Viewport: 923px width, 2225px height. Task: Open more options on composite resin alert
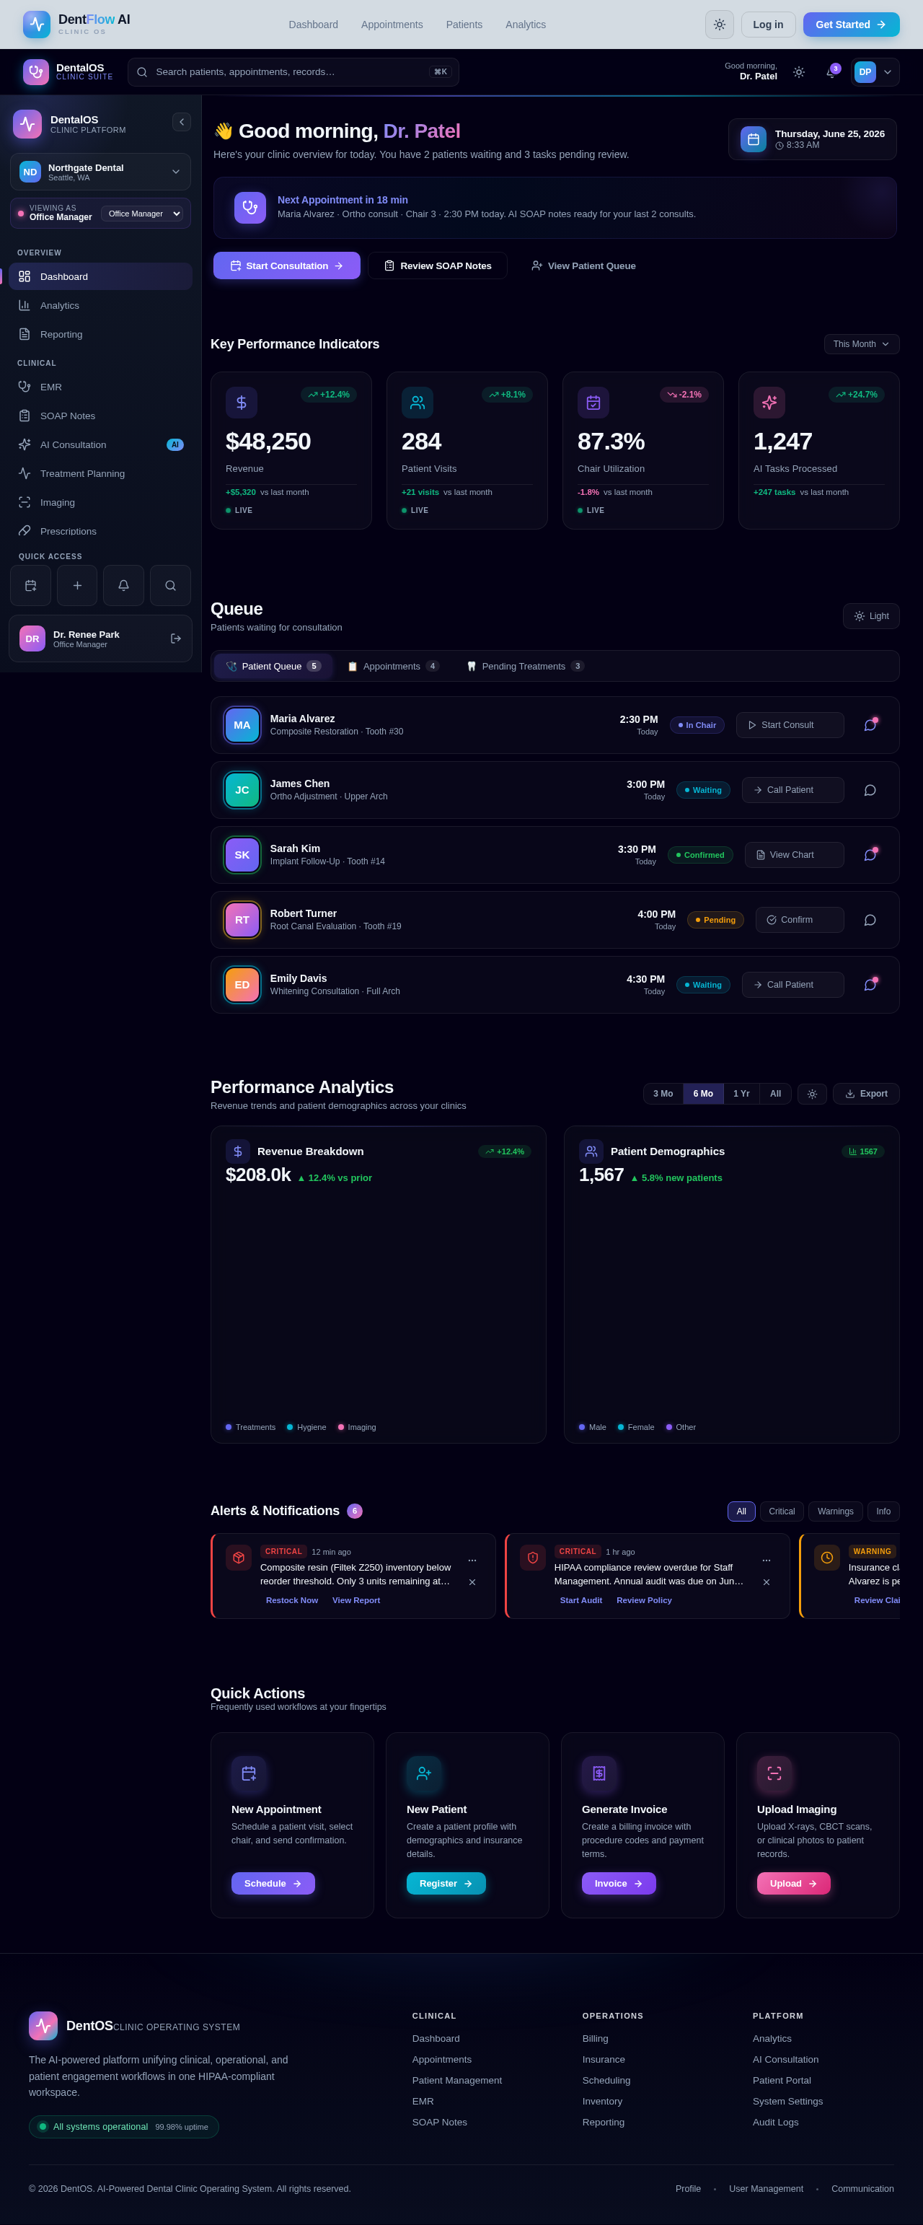pyautogui.click(x=472, y=1560)
